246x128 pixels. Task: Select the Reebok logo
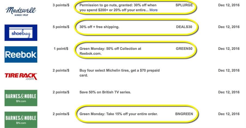coord(21,54)
